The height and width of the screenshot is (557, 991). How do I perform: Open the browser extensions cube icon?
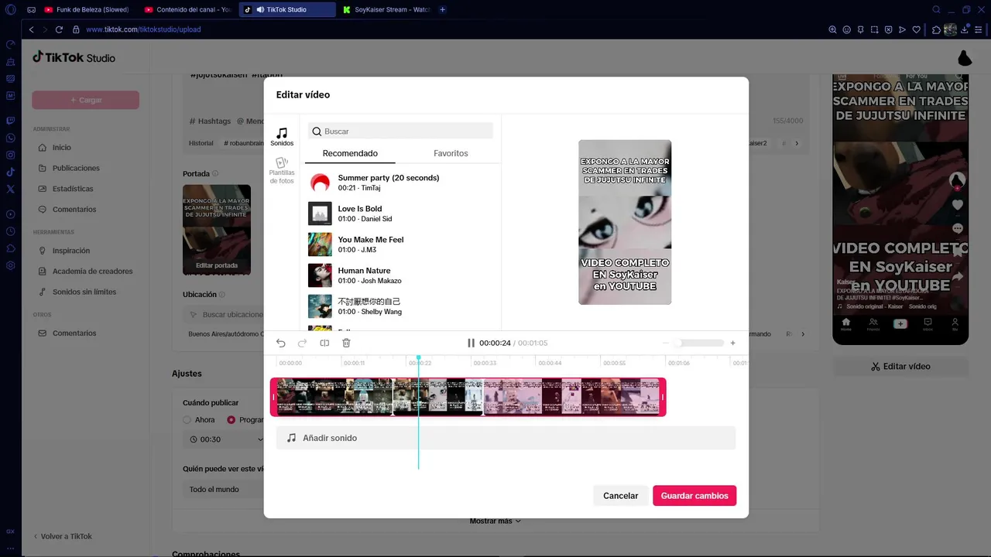936,29
